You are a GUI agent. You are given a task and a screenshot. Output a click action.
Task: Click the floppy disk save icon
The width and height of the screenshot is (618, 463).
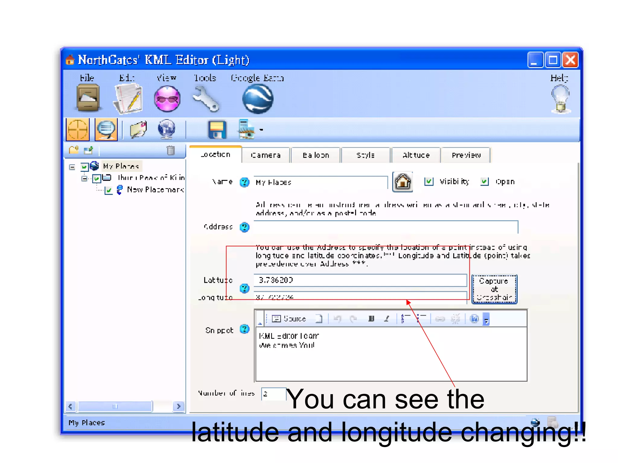pos(217,130)
